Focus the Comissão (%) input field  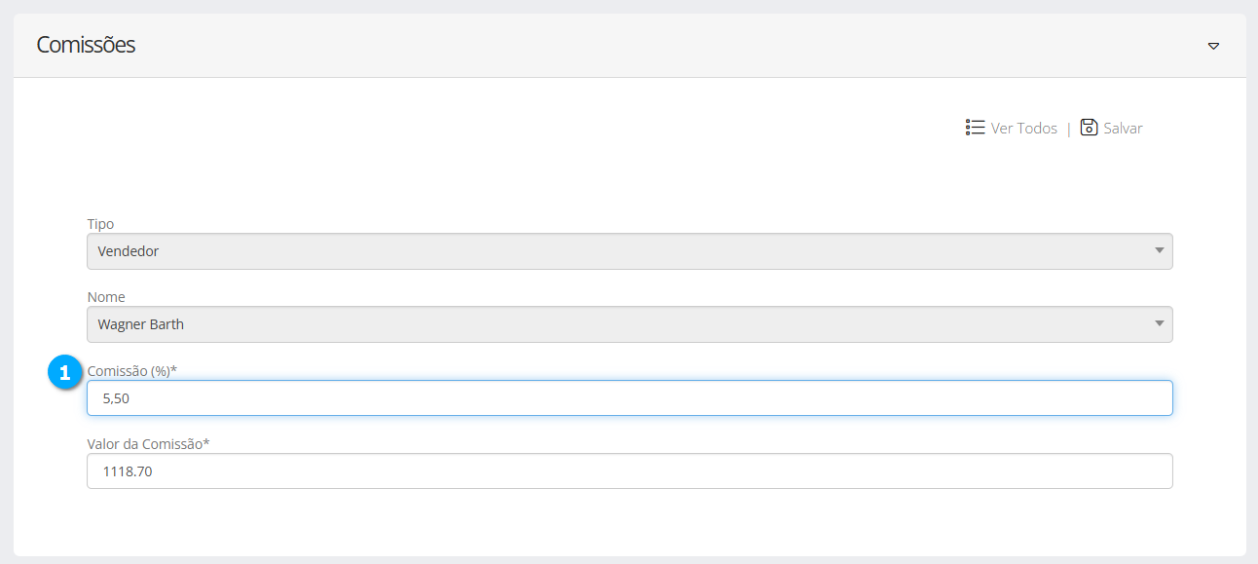point(629,397)
